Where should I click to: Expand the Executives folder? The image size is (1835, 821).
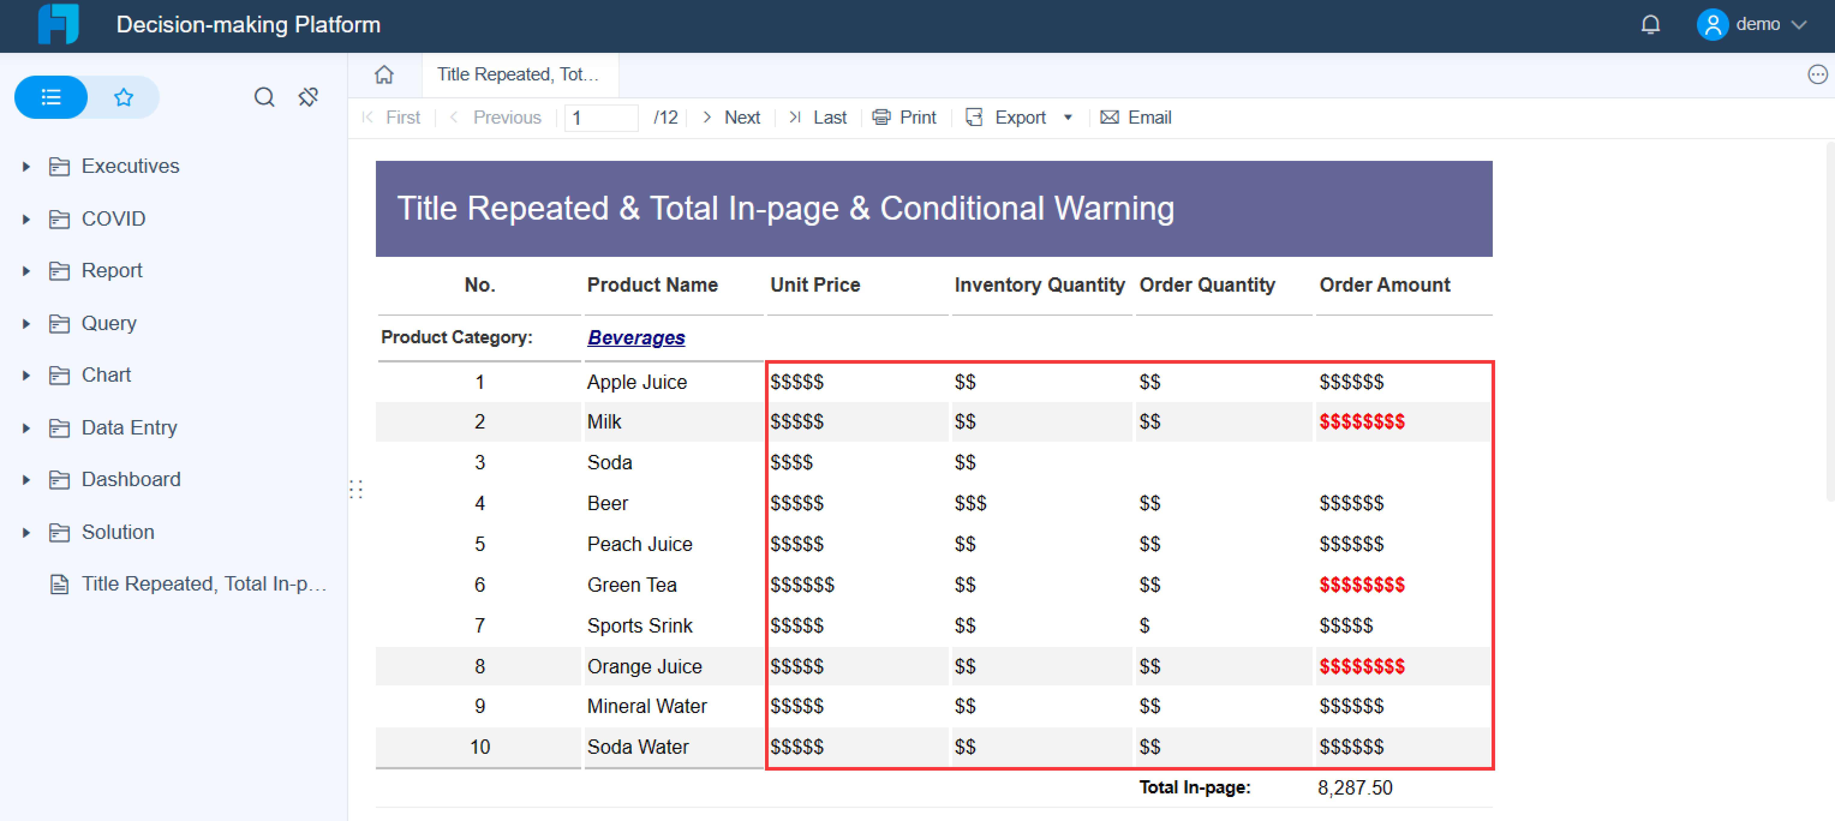[x=26, y=167]
